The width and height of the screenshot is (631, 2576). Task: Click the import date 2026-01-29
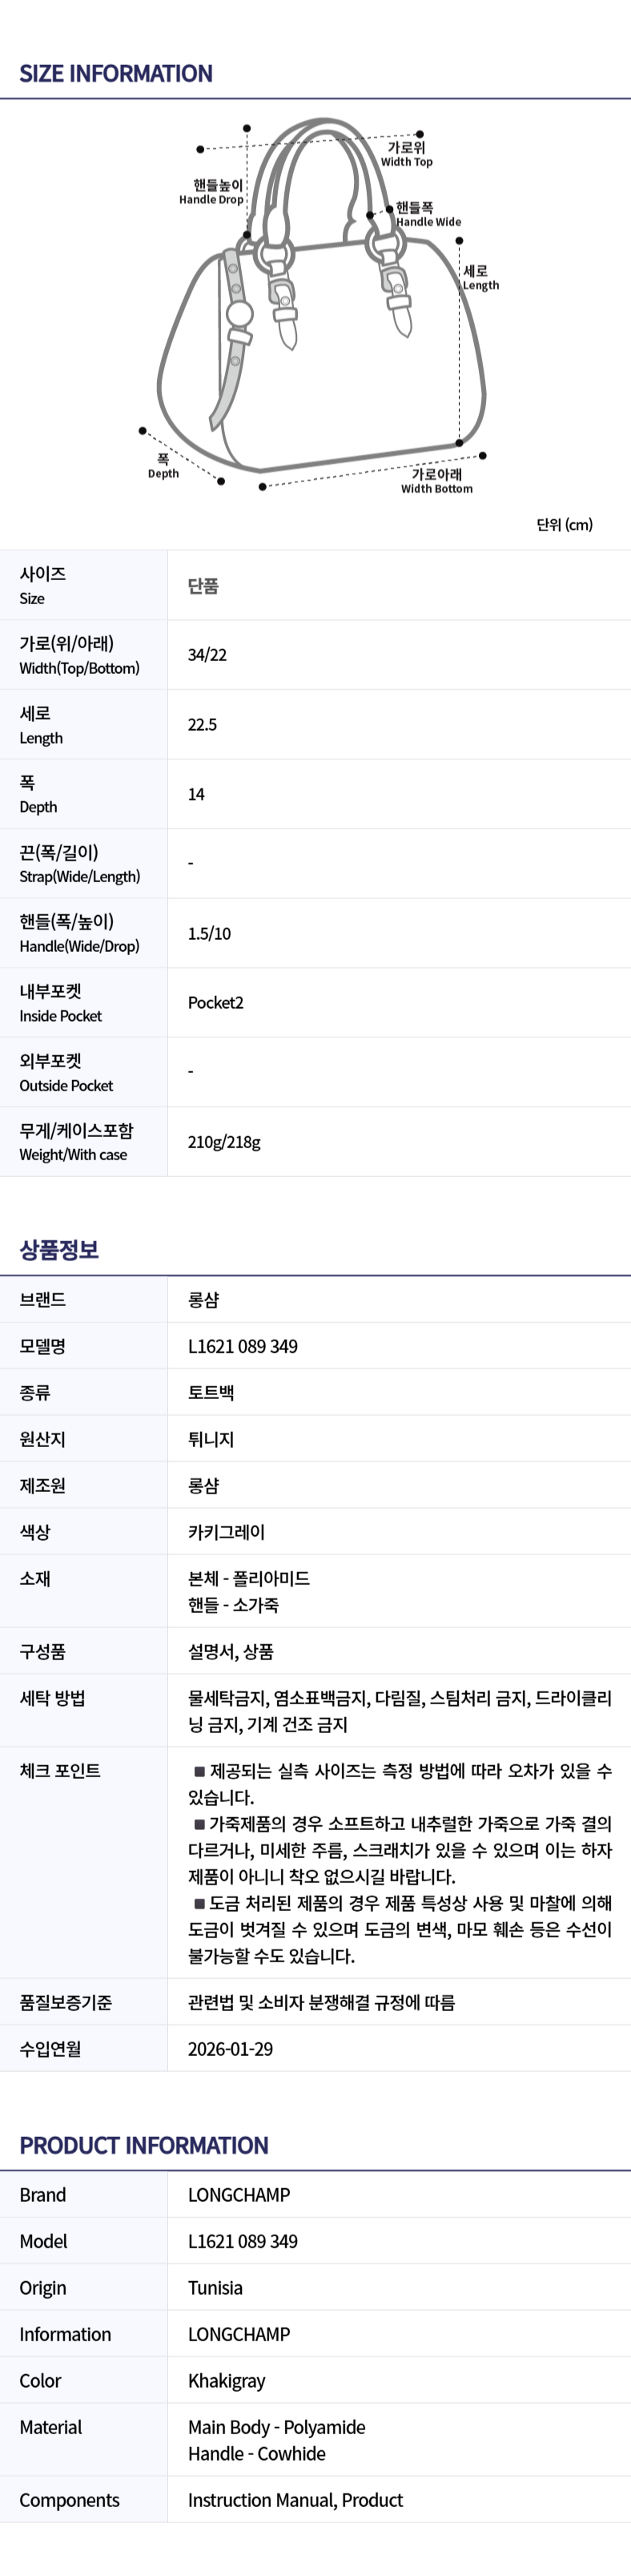pos(230,2049)
